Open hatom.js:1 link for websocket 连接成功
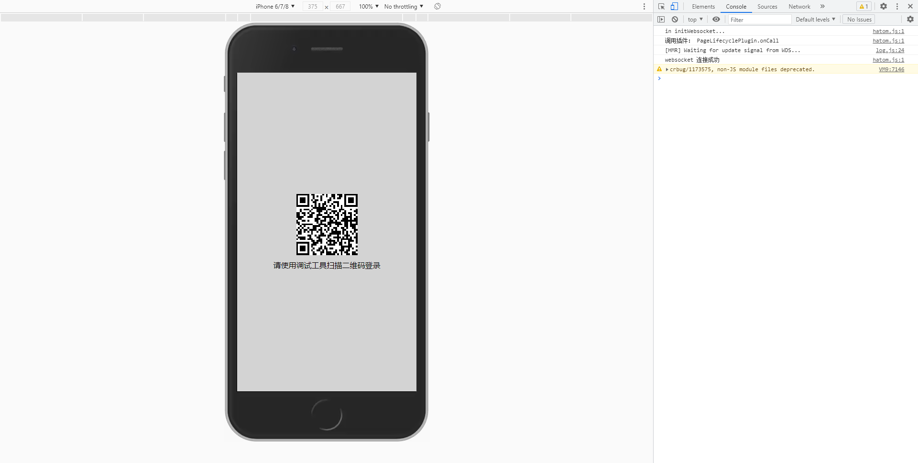The image size is (918, 463). (x=888, y=60)
